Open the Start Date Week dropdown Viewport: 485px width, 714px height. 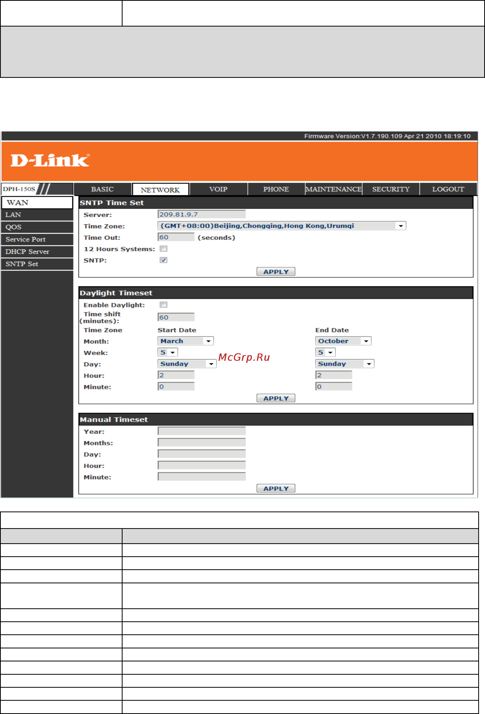[168, 352]
